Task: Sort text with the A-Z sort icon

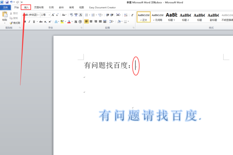Action: pos(126,15)
